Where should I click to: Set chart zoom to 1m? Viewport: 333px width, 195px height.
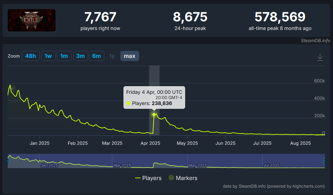pyautogui.click(x=64, y=56)
